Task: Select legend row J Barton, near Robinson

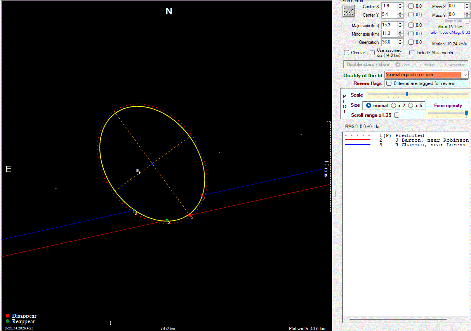Action: click(x=406, y=140)
